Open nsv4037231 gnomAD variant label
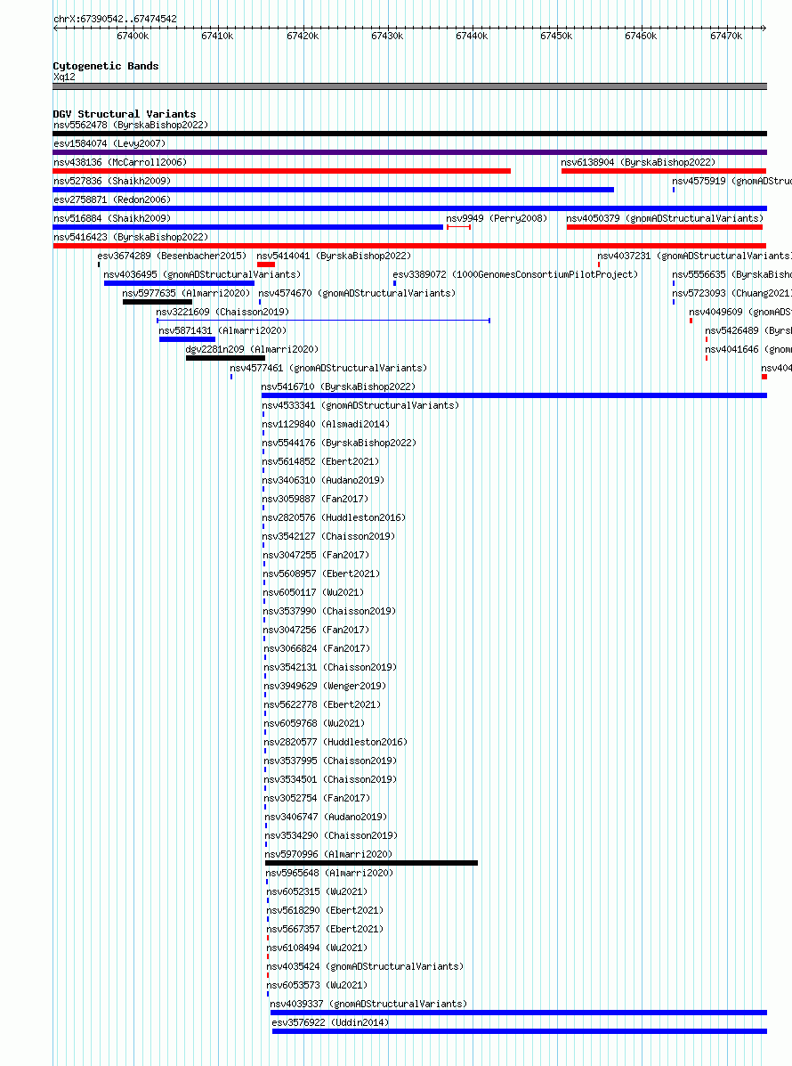 694,256
